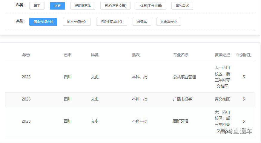Viewport: 261px width, 143px height.
Task: Select the 艺术(不分文理) filter
Action: [x=115, y=6]
